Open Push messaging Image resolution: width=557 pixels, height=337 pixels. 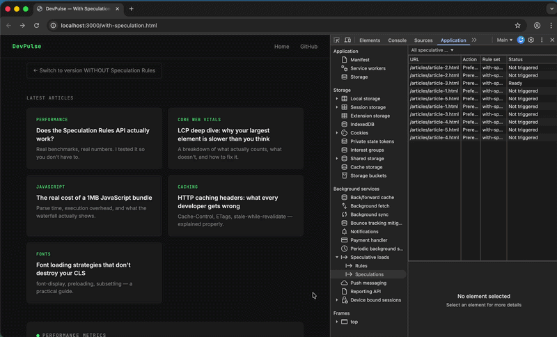coord(368,283)
